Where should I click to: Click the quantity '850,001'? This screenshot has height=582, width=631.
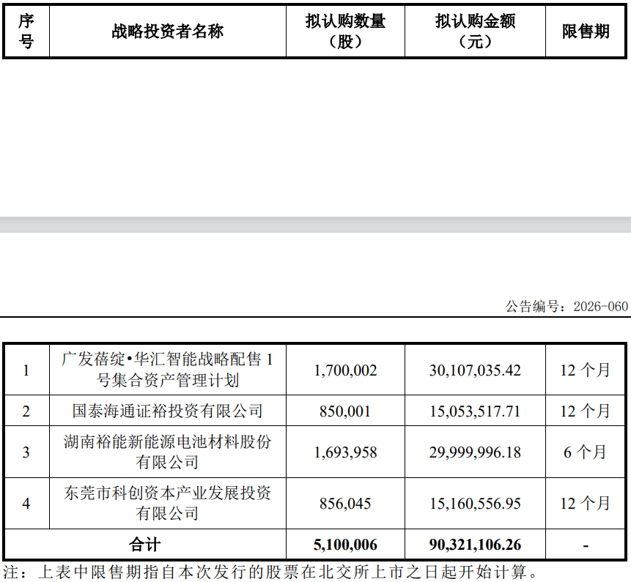coord(345,411)
